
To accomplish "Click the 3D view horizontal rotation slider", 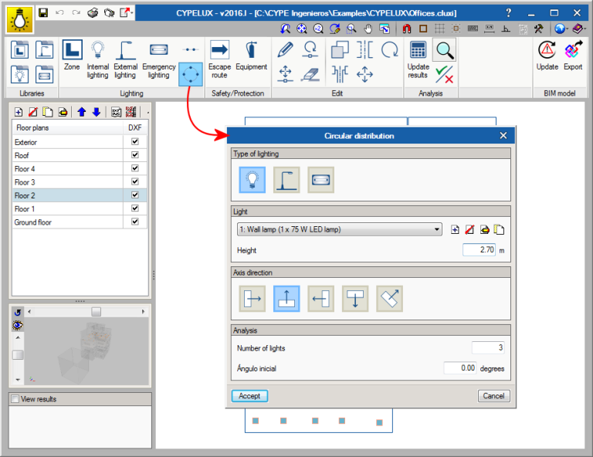I will [96, 312].
